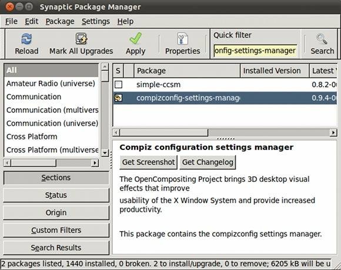Click inside the Quick filter field
341x270 pixels.
click(x=255, y=51)
